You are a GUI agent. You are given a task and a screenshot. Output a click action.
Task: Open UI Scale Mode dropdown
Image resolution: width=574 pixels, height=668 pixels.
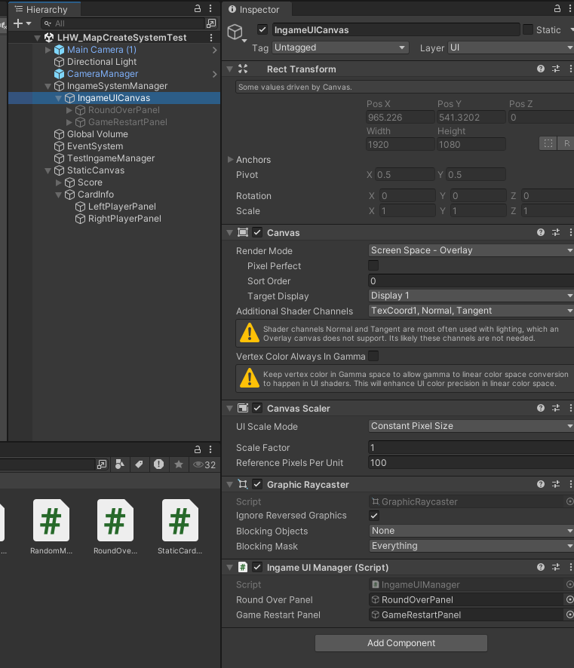(471, 426)
